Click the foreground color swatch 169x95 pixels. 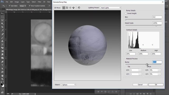2,84
